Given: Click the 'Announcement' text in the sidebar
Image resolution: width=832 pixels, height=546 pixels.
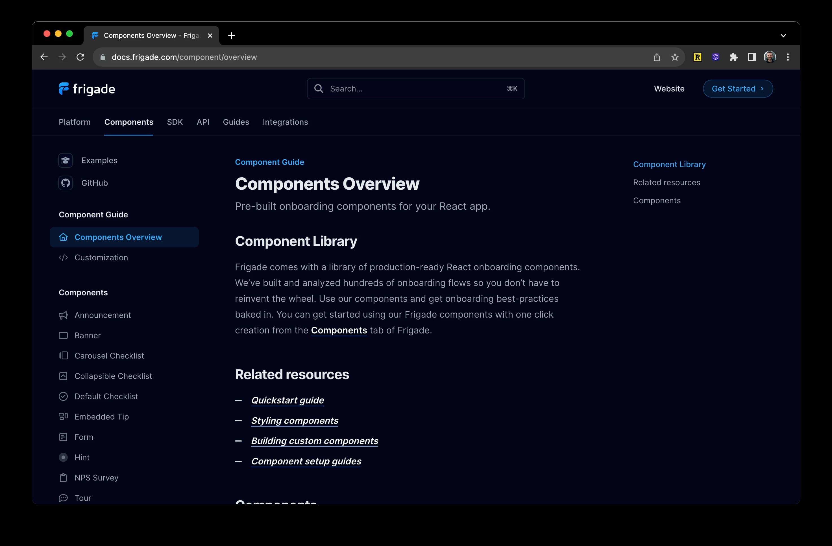Looking at the screenshot, I should 103,315.
